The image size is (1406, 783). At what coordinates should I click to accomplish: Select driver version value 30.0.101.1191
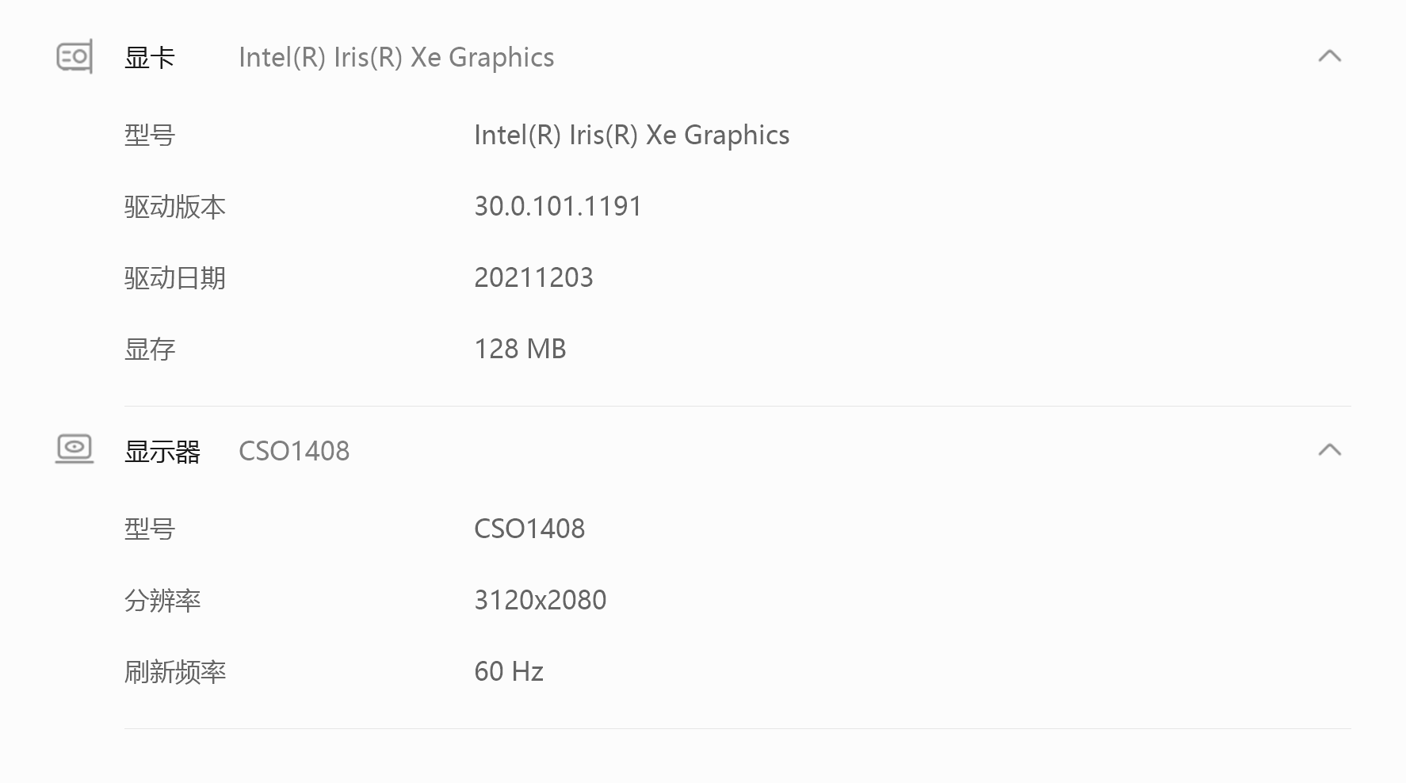point(558,207)
